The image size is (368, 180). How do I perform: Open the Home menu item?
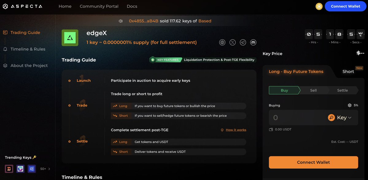[x=65, y=6]
